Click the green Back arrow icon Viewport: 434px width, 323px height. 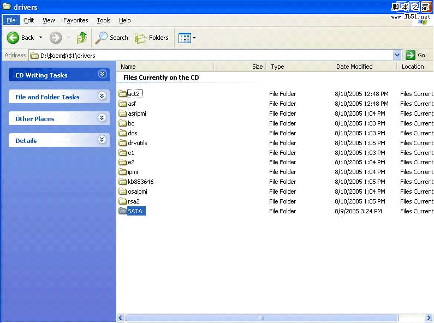(x=13, y=38)
